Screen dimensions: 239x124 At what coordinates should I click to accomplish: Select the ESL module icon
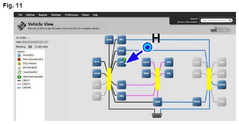[169, 74]
